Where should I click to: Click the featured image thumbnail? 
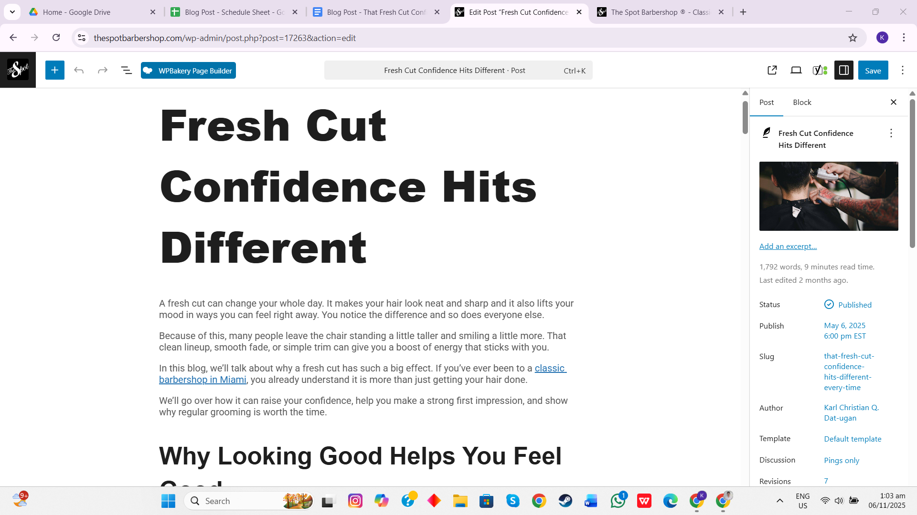click(829, 196)
